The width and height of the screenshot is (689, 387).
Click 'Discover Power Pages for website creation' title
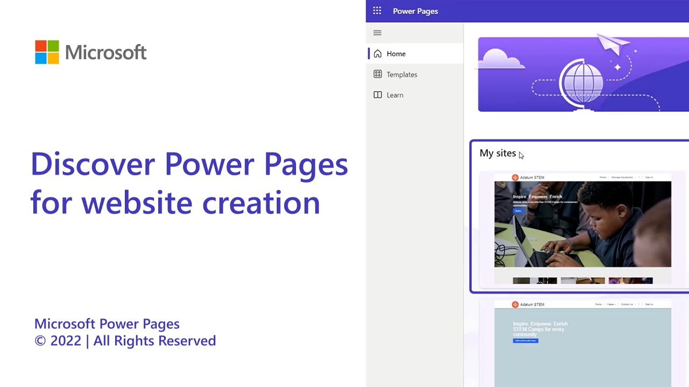coord(189,183)
